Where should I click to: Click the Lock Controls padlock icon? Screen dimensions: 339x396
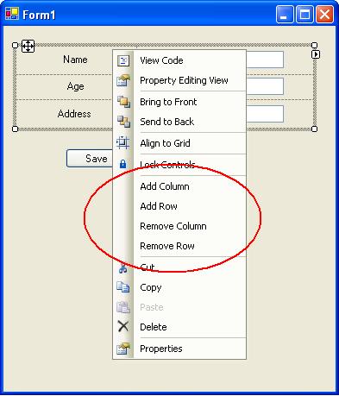click(x=122, y=164)
